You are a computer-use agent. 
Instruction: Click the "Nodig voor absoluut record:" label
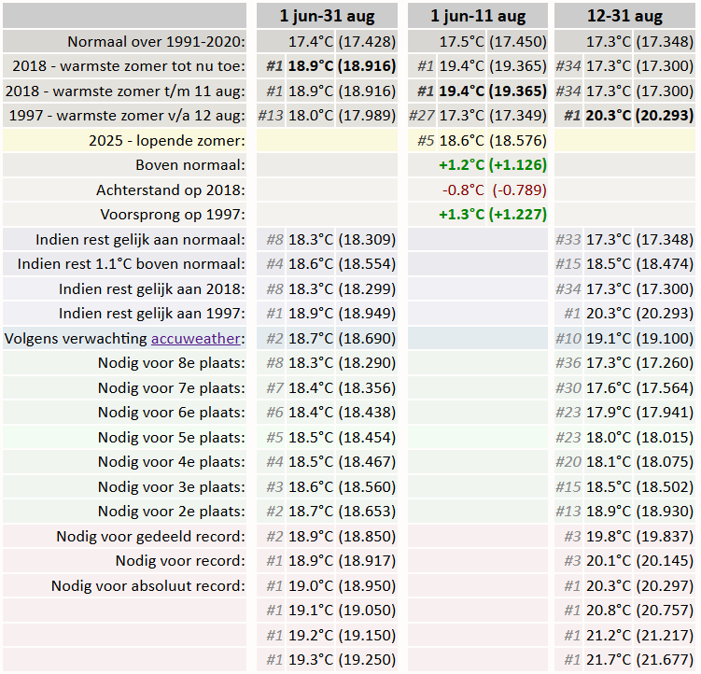click(x=148, y=585)
